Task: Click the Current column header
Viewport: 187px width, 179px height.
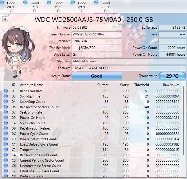Action: (x=103, y=85)
